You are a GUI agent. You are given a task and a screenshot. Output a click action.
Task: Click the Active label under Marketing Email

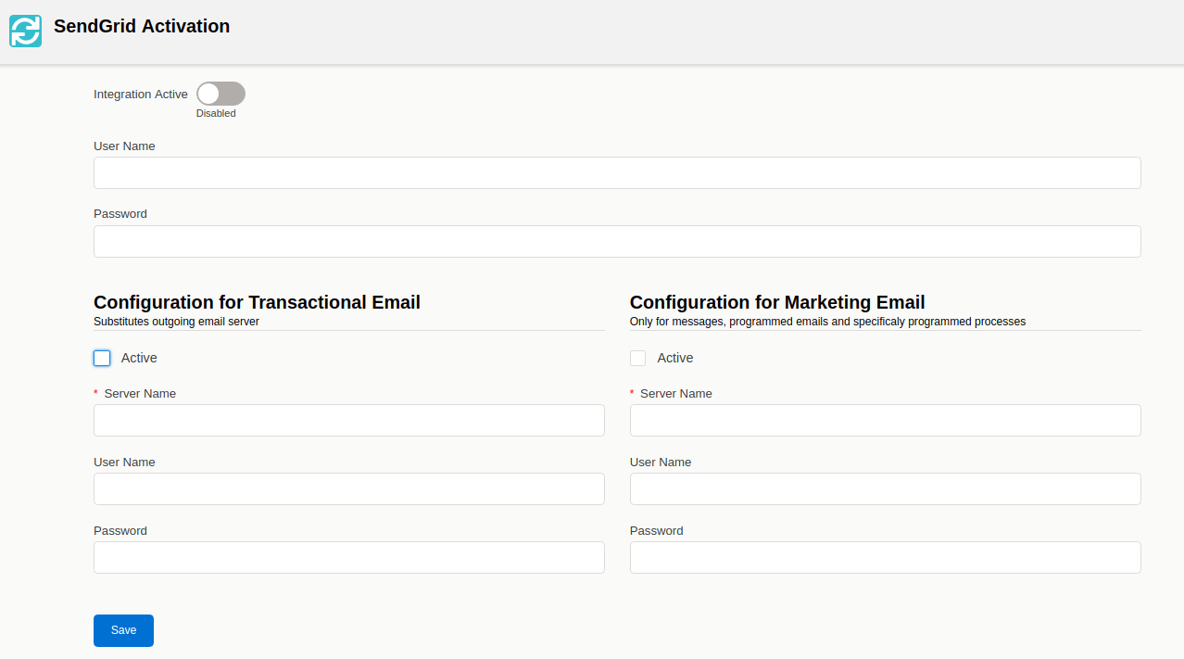(x=674, y=358)
